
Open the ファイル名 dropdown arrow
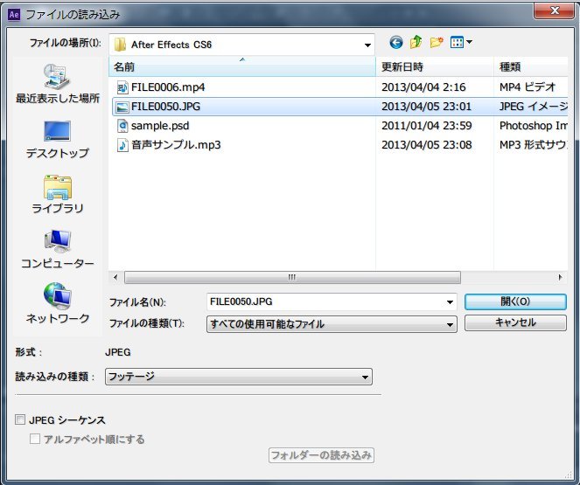point(450,302)
